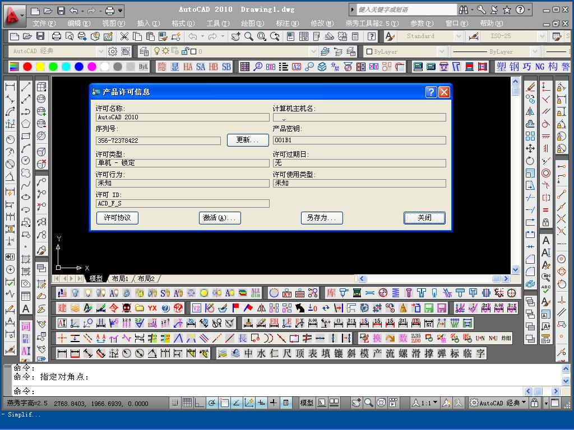
Task: Click the 隐 layer hide icon
Action: point(162,67)
